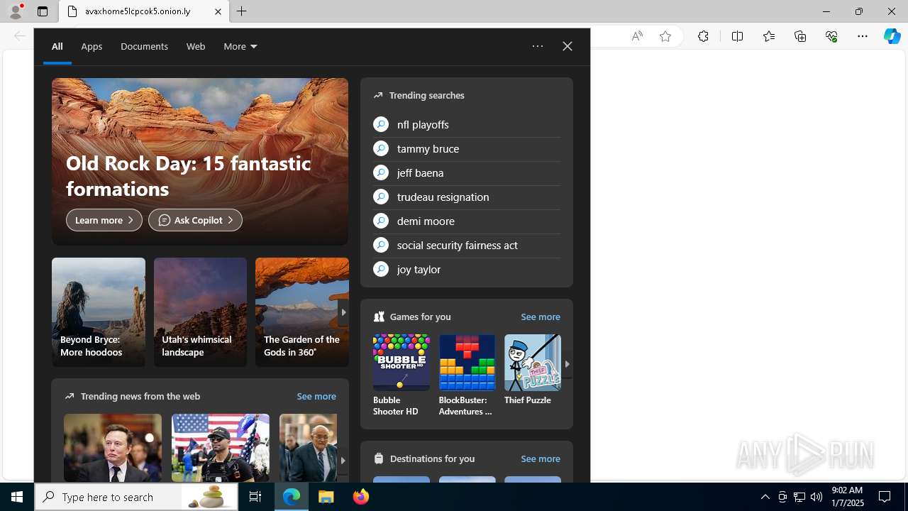Search trending social security fairness act
Screen dimensions: 908x511
(x=467, y=246)
